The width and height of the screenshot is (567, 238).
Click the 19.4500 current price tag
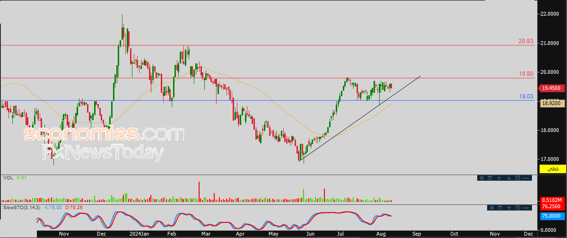click(x=551, y=88)
